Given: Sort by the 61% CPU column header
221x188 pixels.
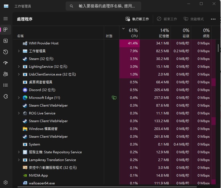Looking at the screenshot, I should [x=129, y=33].
